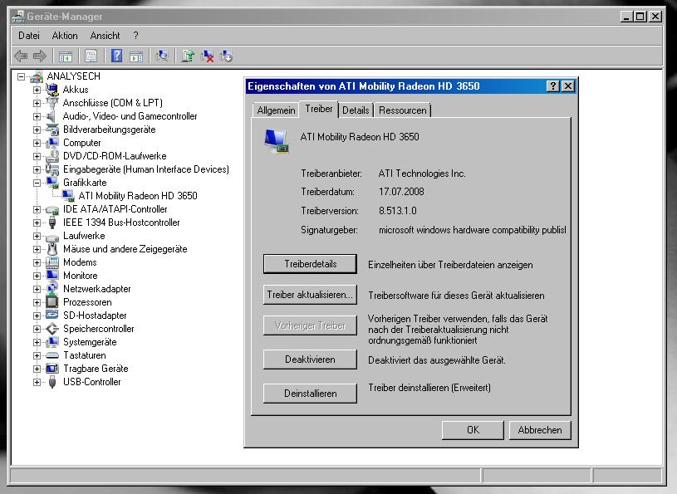This screenshot has width=677, height=494.
Task: Click the camera icon for Bildverarbeitungsgeräte
Action: [52, 130]
